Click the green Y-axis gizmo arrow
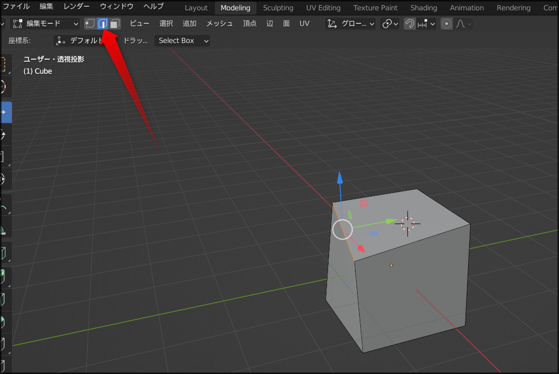 [391, 221]
